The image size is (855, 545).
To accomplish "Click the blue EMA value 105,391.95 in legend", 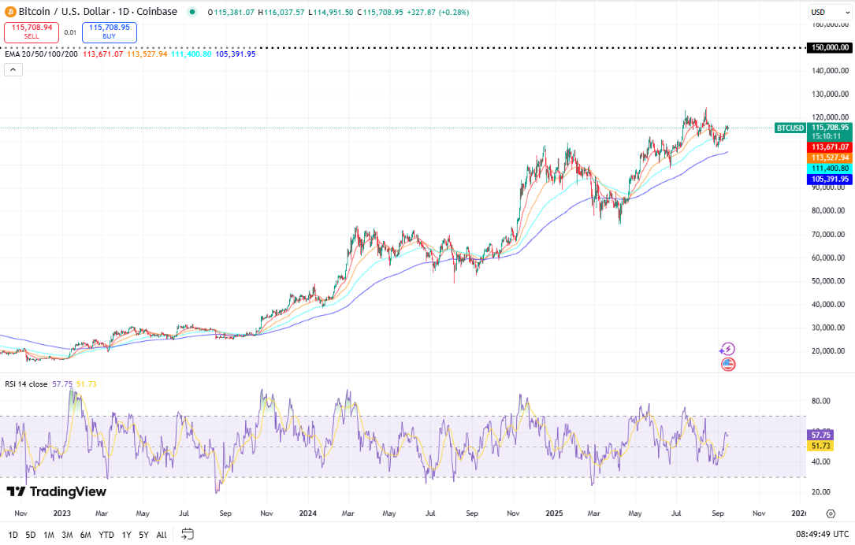I will [236, 54].
